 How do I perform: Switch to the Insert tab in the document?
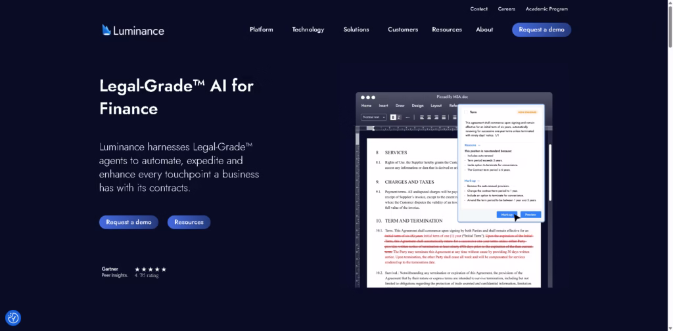(383, 106)
